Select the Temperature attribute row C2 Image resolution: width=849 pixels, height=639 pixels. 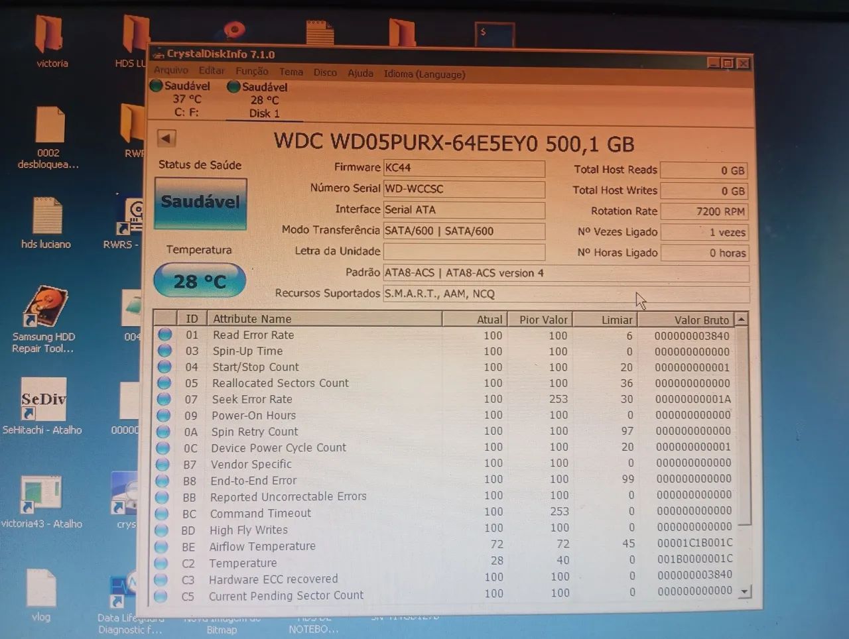point(445,563)
